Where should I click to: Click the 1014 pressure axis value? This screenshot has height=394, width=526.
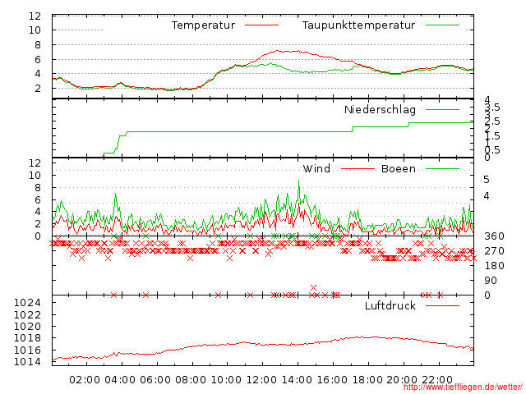click(27, 362)
